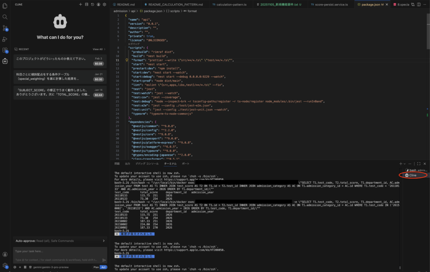Switch Cline to Plan mode
430x272 pixels.
(96, 267)
